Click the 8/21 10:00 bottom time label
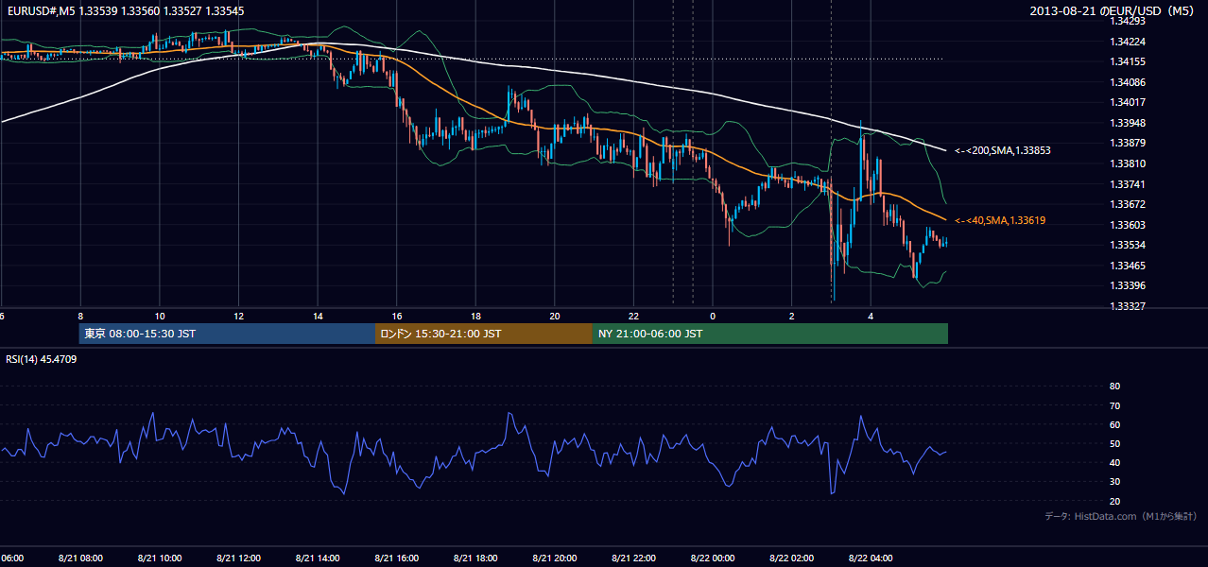The height and width of the screenshot is (567, 1208). pyautogui.click(x=160, y=558)
